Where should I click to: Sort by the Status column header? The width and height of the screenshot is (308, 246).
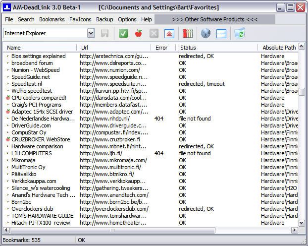click(x=217, y=48)
